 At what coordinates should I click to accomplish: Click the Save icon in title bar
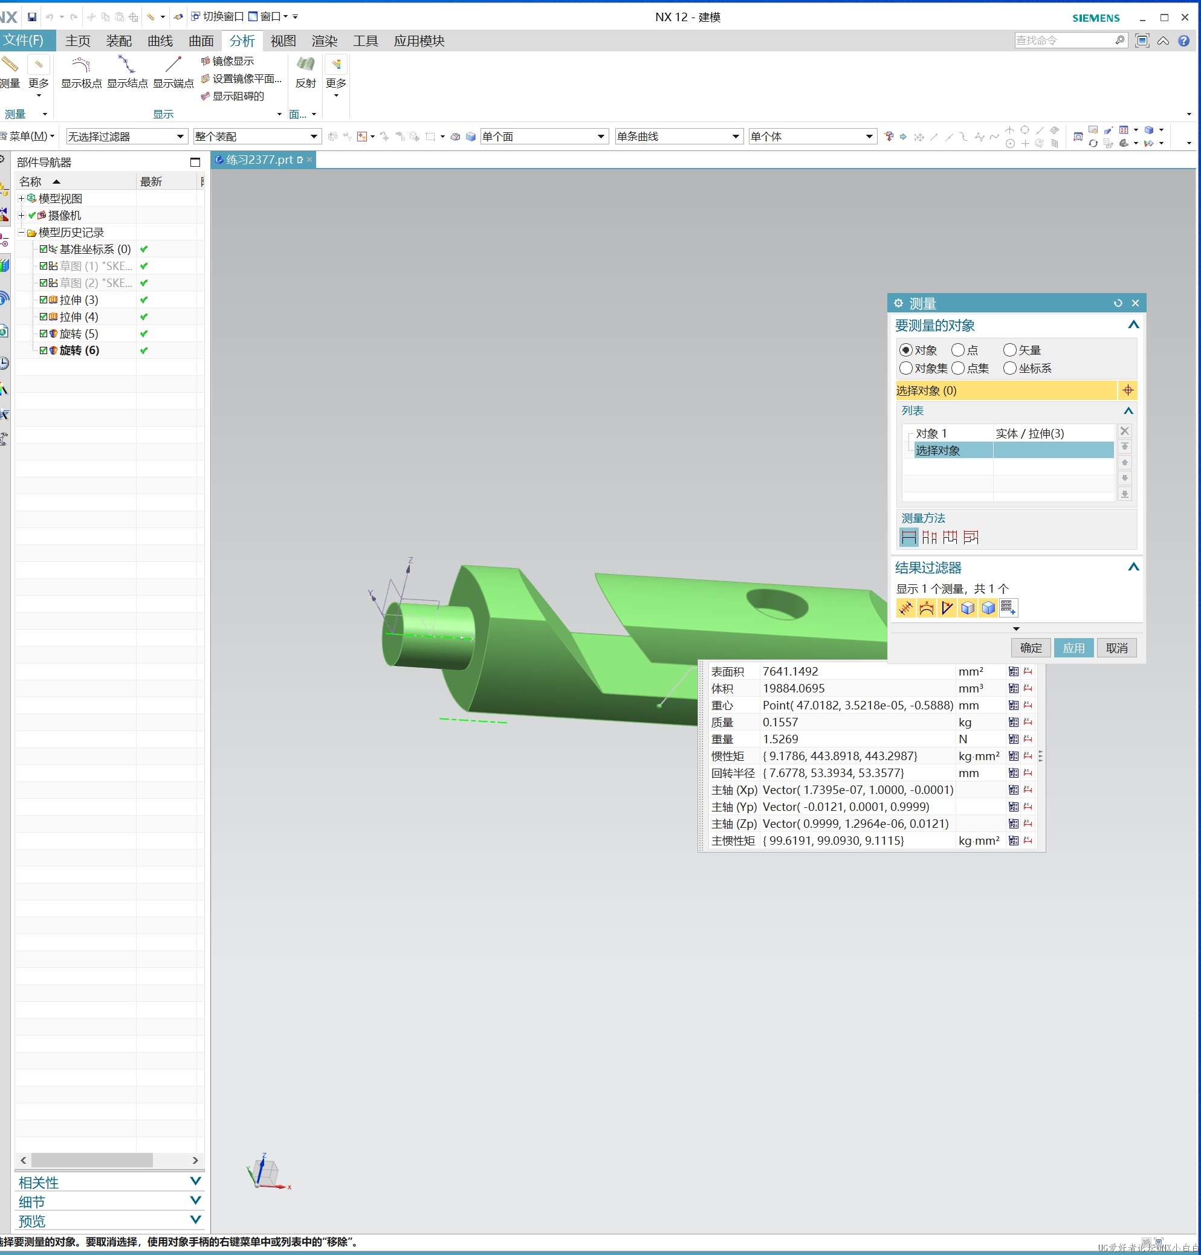(x=32, y=17)
